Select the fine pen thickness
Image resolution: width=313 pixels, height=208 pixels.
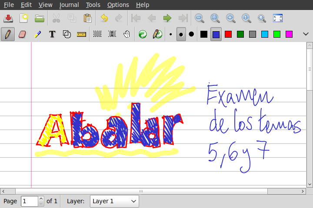171,34
